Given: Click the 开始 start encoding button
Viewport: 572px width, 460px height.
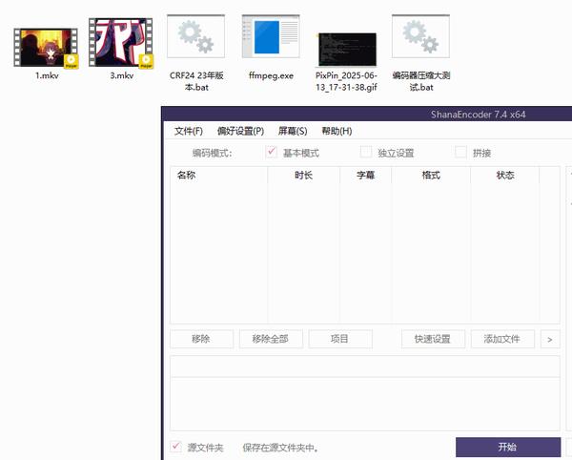Looking at the screenshot, I should [508, 447].
